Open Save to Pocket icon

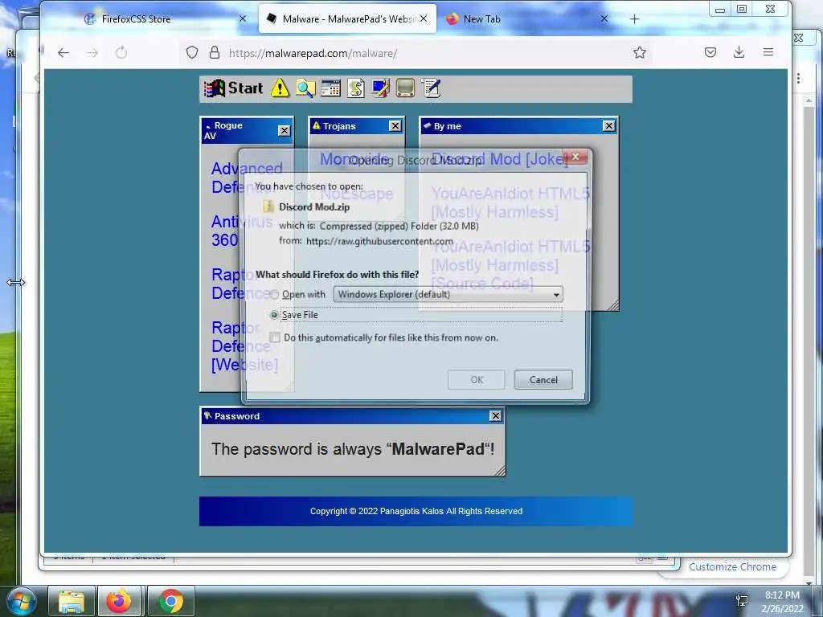[710, 52]
